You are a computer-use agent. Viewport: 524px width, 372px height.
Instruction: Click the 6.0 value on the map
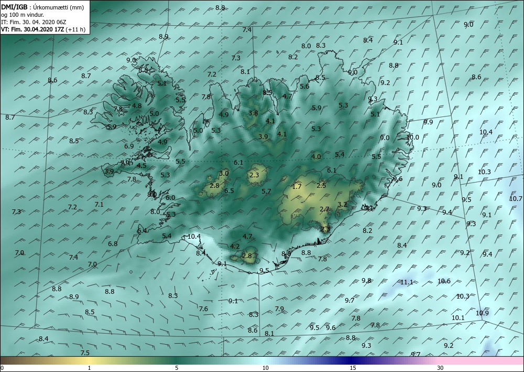(170, 198)
